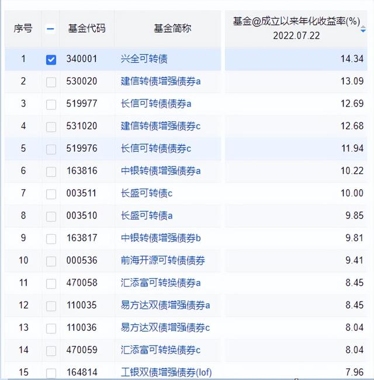The width and height of the screenshot is (374, 380).
Task: Open the 前海开源可转债债券 fund link
Action: (163, 261)
